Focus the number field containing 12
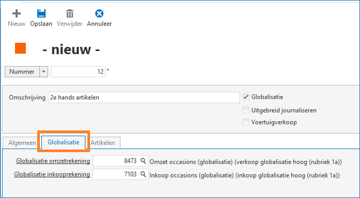Image resolution: width=360 pixels, height=198 pixels. click(x=78, y=72)
